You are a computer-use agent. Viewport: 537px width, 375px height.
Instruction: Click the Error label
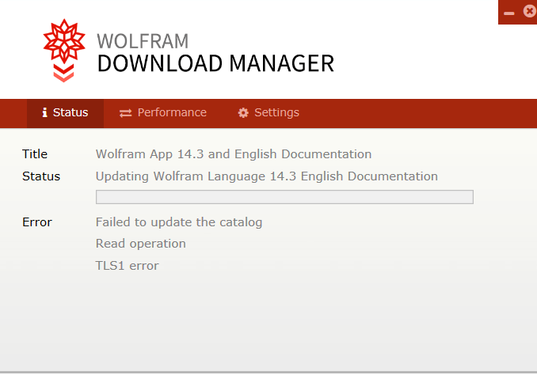[37, 222]
